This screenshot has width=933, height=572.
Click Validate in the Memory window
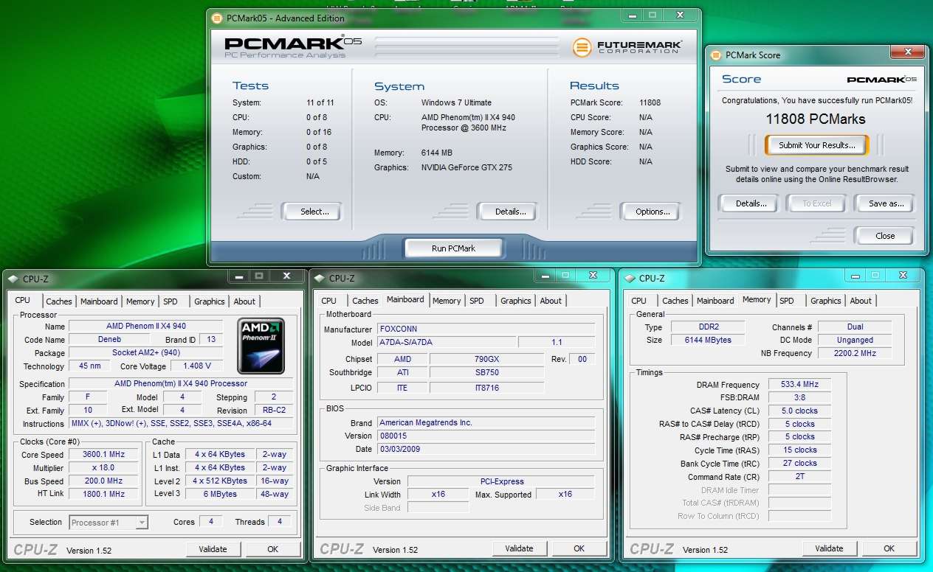coord(829,548)
